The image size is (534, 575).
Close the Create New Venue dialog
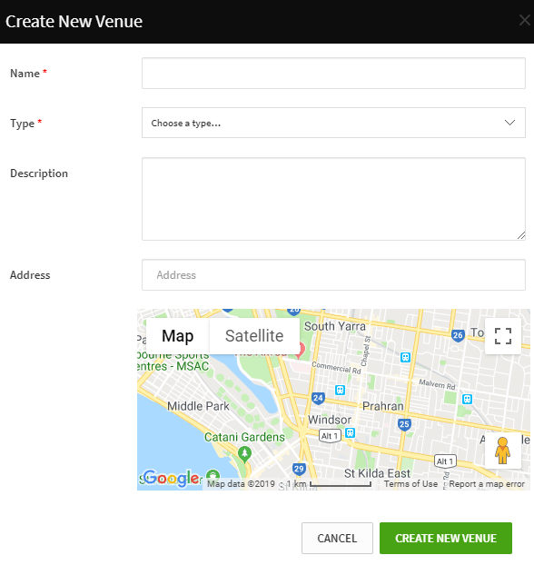[x=525, y=20]
